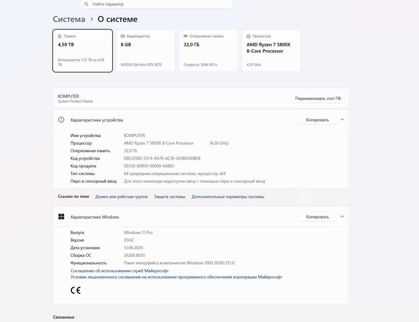Click the search magnifier icon
Screen dimensions: 419x322
tap(86, 4)
